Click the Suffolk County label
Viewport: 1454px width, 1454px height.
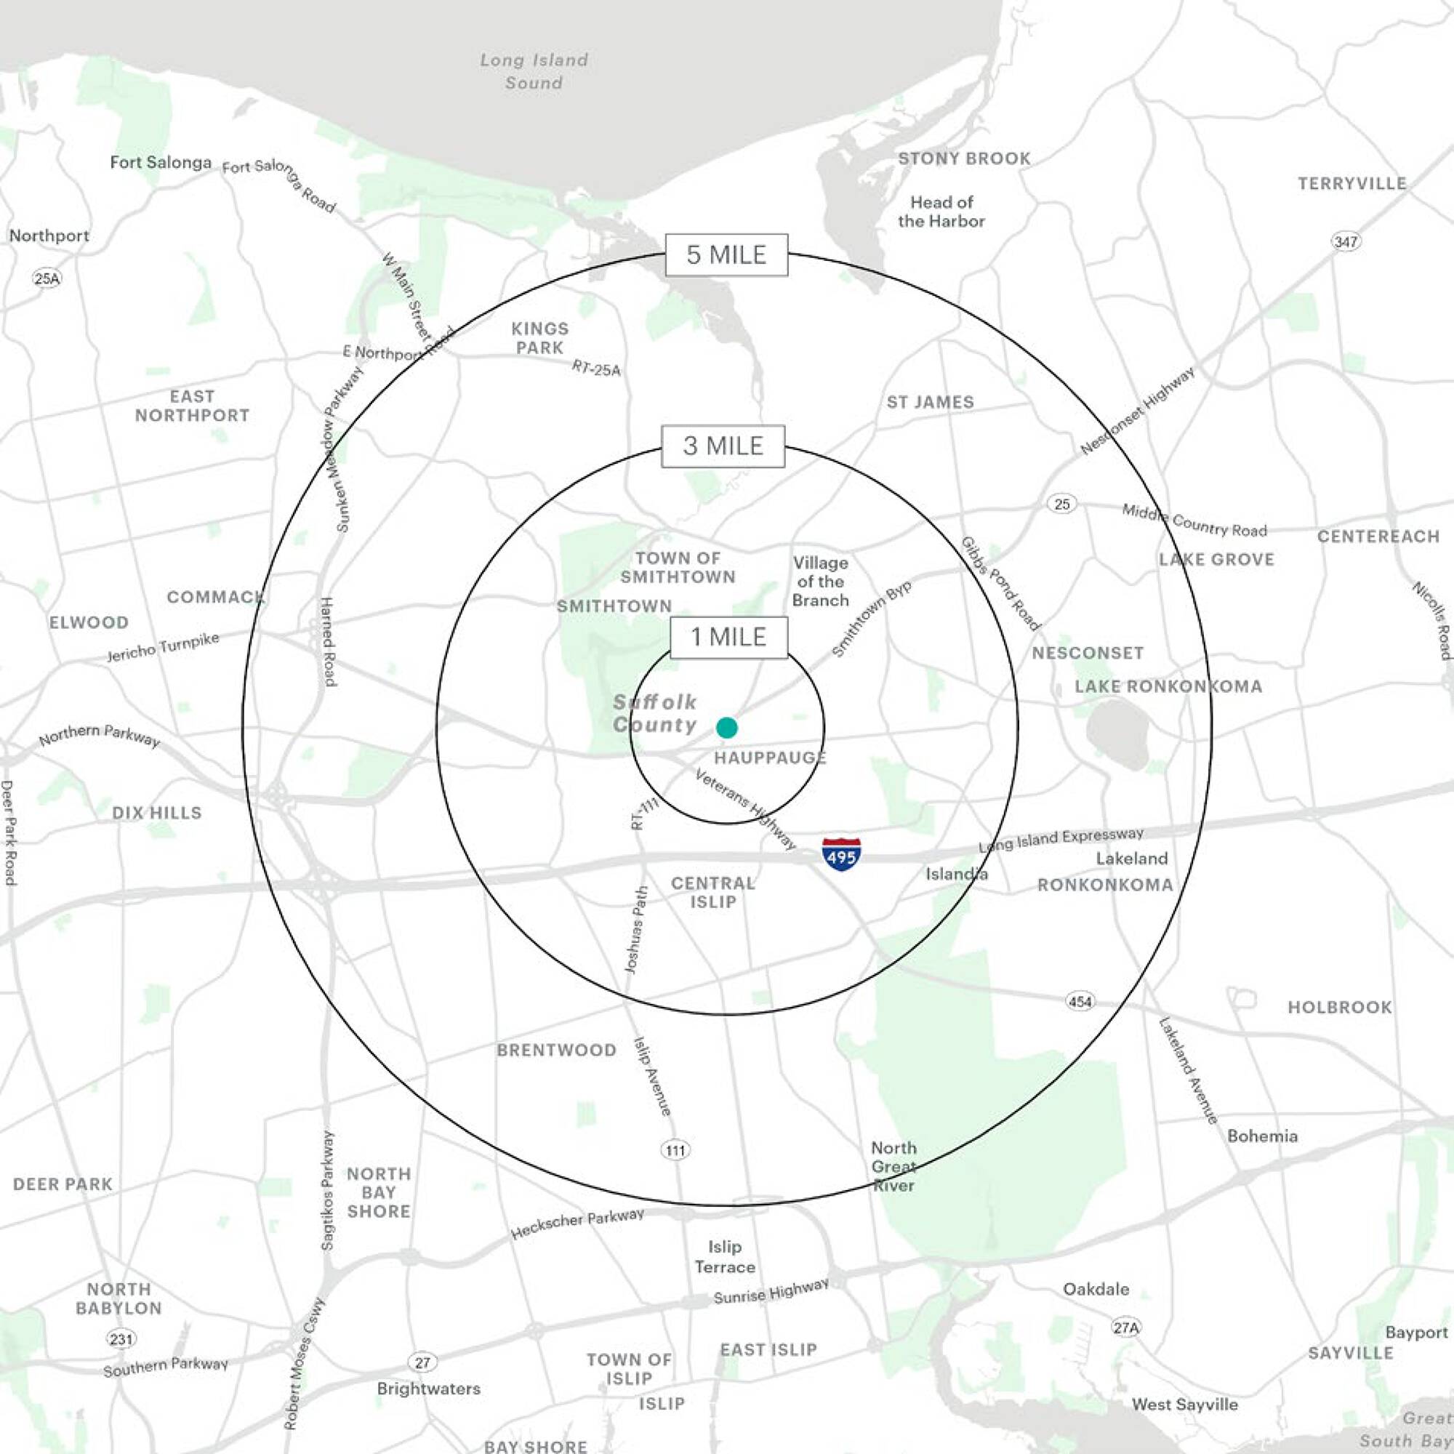coord(654,713)
